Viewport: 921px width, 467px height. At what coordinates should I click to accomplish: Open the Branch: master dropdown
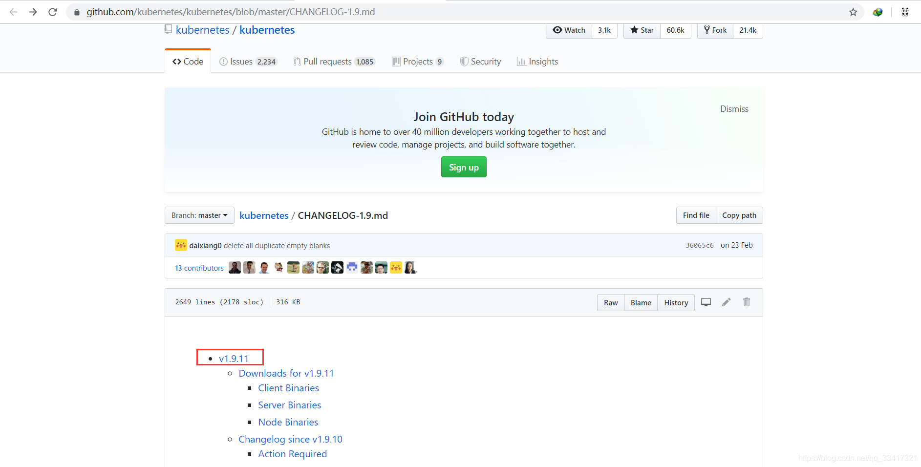pyautogui.click(x=199, y=215)
